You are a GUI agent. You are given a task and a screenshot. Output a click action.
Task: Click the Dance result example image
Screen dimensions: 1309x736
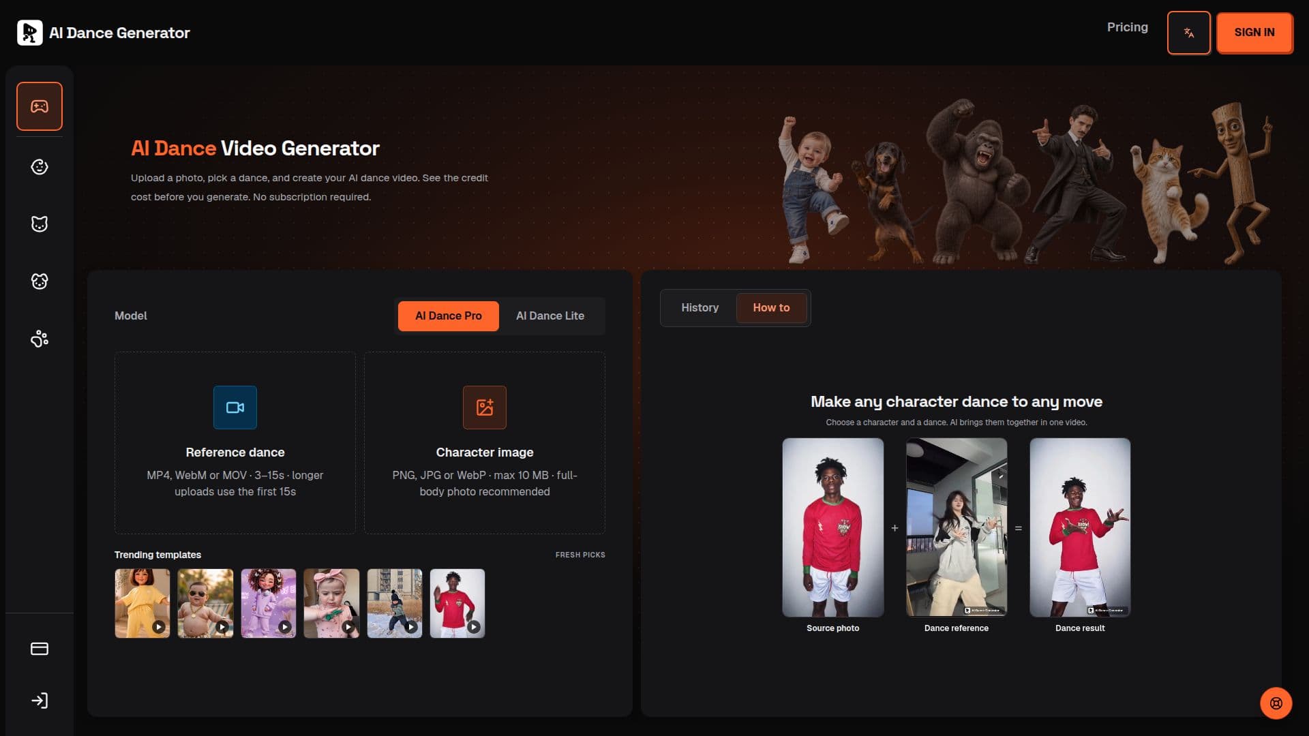tap(1080, 527)
